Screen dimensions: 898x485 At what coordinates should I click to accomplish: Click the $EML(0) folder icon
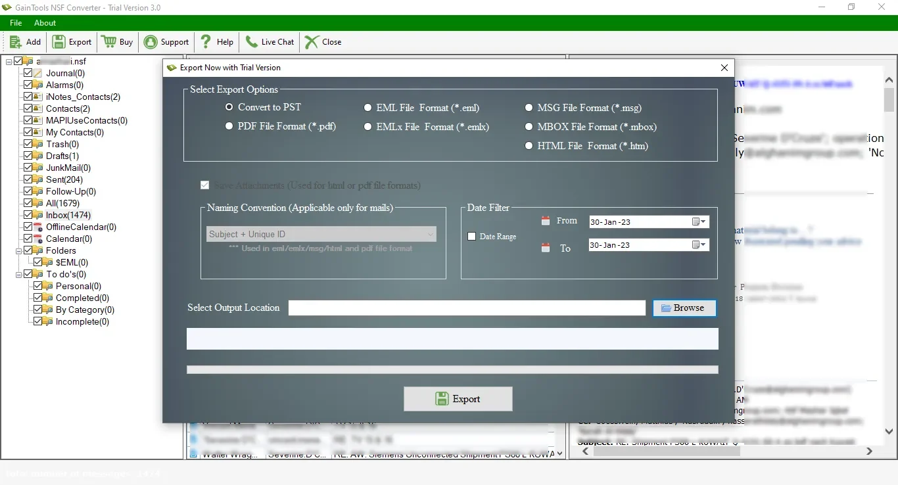48,263
